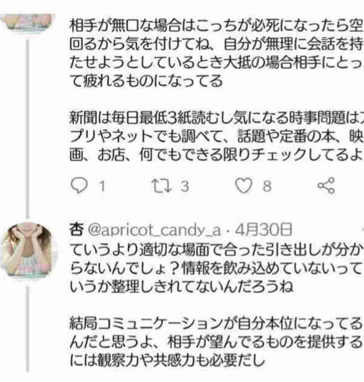Click the line て疲れるものになってる
The width and height of the screenshot is (364, 382).
(146, 81)
